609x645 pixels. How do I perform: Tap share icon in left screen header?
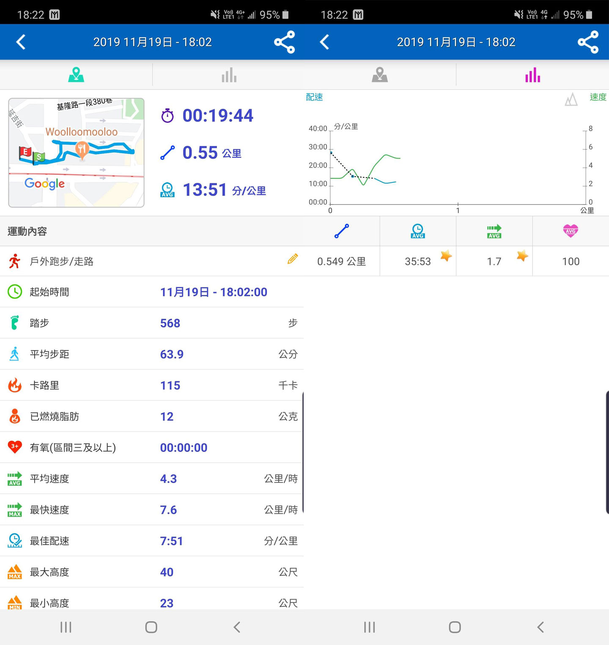pos(285,42)
